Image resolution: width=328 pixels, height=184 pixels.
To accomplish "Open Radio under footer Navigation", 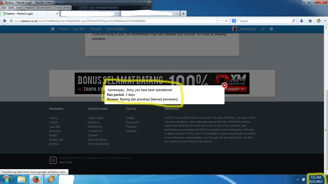I will click(x=53, y=135).
